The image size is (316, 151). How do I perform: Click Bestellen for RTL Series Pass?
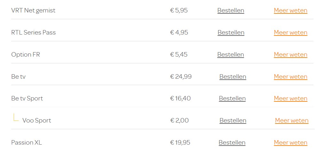(x=231, y=32)
